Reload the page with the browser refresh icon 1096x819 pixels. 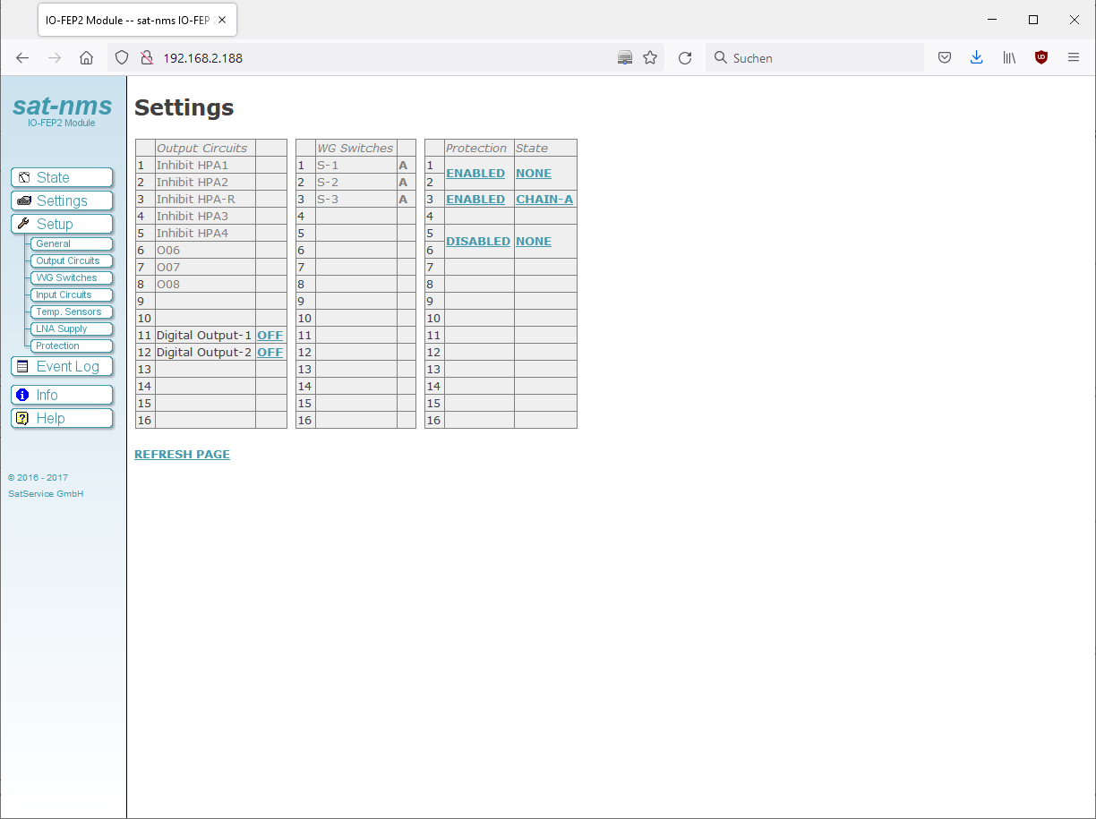[685, 58]
